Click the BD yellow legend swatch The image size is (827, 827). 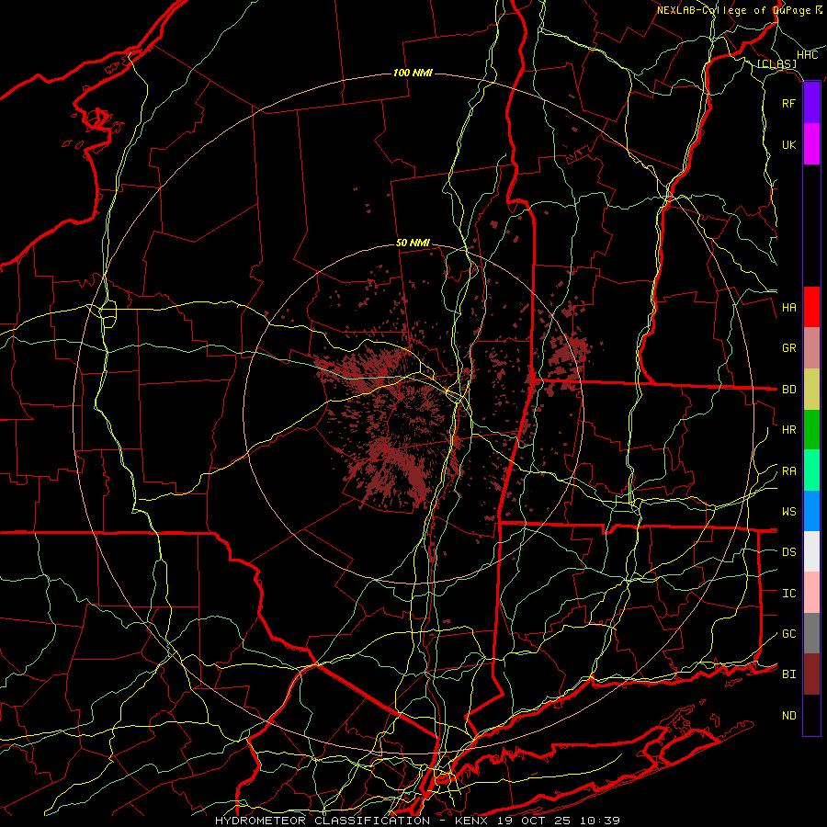[811, 390]
